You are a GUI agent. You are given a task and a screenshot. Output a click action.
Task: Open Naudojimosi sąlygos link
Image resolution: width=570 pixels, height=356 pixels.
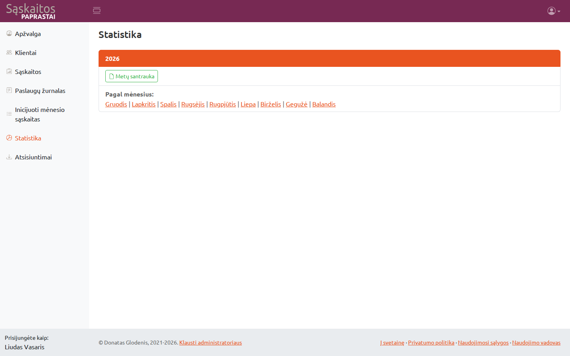coord(483,343)
